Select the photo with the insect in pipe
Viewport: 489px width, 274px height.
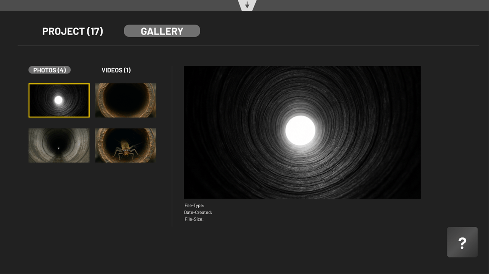pos(125,145)
